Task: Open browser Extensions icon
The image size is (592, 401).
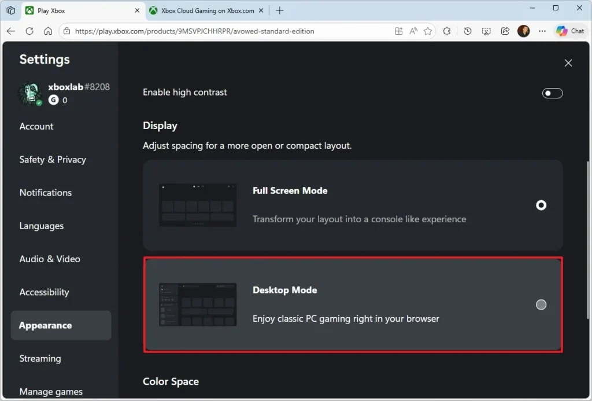Action: click(447, 31)
